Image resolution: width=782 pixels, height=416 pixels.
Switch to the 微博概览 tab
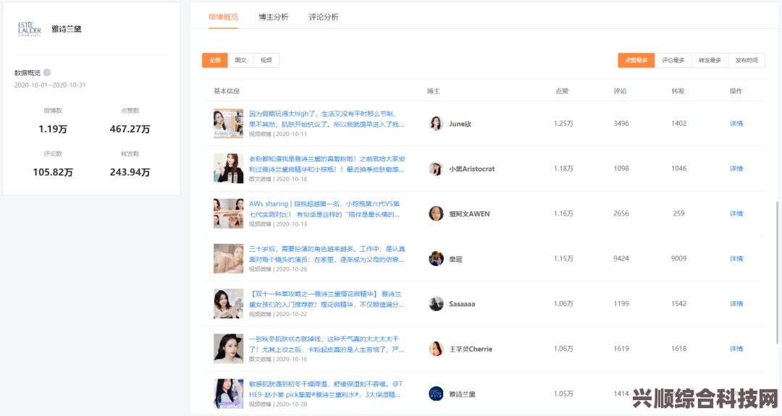click(x=224, y=17)
